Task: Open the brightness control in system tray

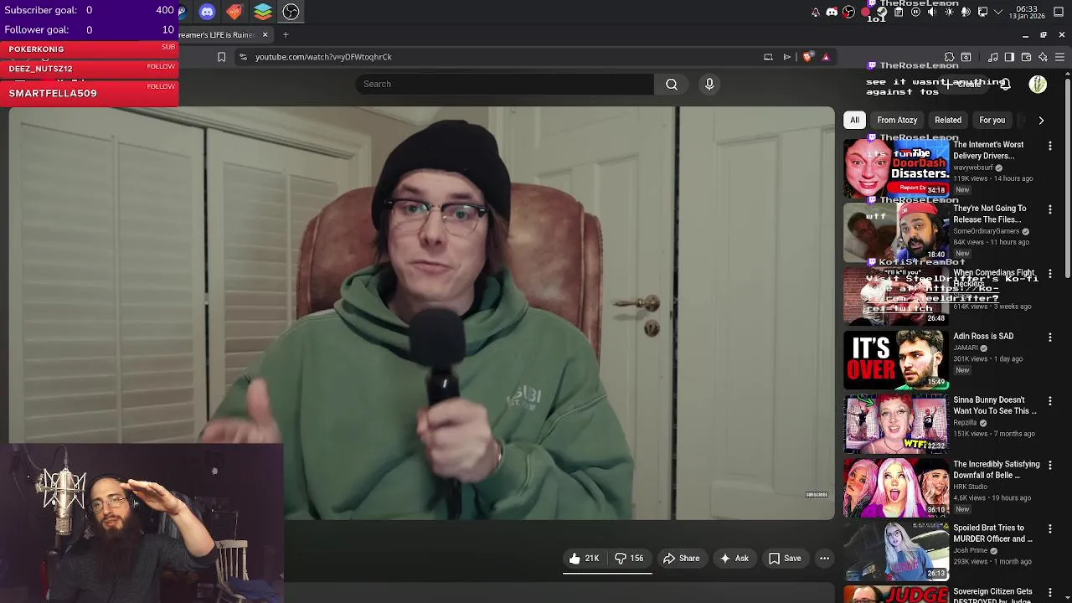Action: [x=949, y=12]
